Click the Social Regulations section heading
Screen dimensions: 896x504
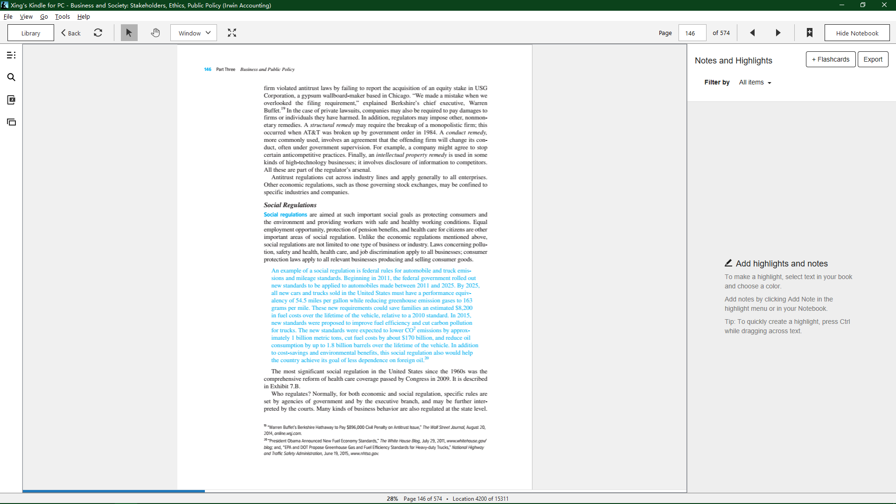[x=290, y=205]
